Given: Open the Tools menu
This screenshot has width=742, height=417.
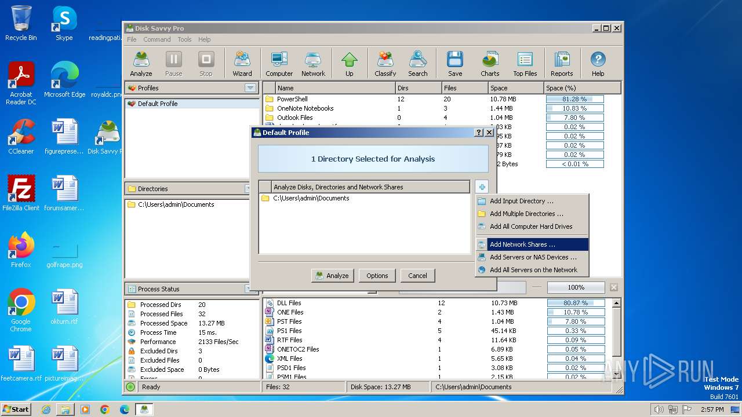Looking at the screenshot, I should (184, 39).
